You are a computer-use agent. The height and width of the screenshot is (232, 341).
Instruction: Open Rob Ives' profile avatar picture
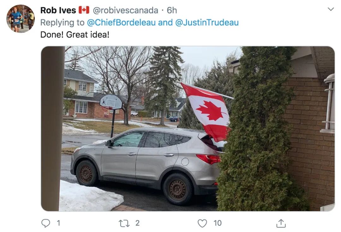click(21, 19)
